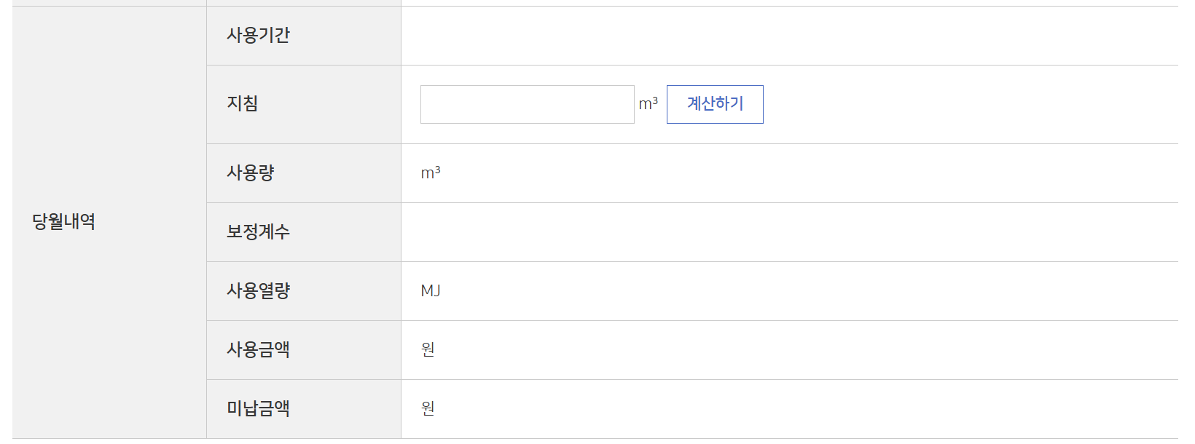This screenshot has width=1195, height=444.
Task: Click the empty 보정계수 value cell
Action: (x=790, y=232)
